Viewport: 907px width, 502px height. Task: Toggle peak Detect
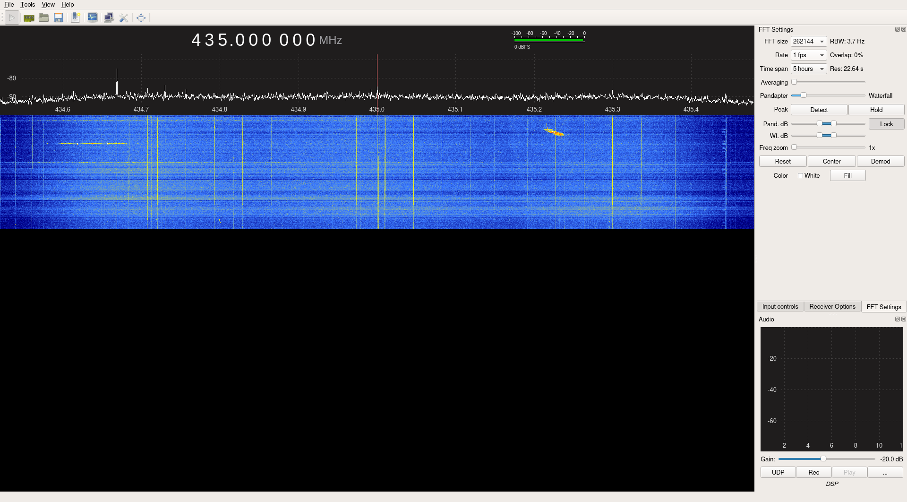pyautogui.click(x=819, y=110)
